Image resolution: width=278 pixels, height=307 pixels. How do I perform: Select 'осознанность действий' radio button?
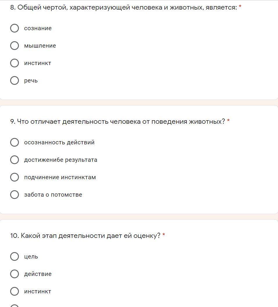(15, 142)
